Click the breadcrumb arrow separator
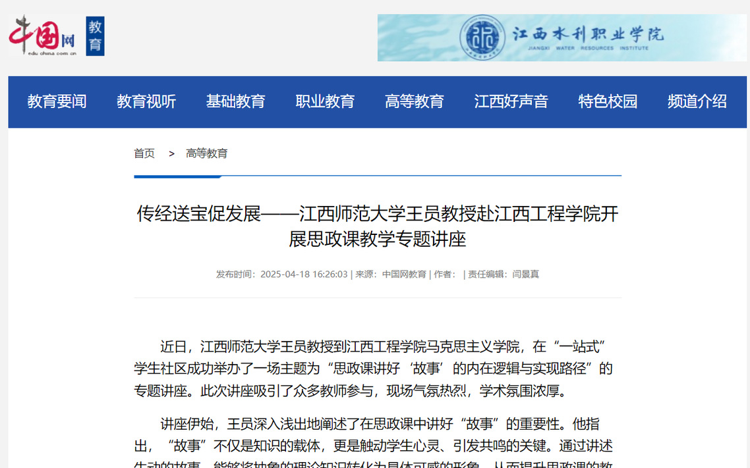This screenshot has height=468, width=750. 171,153
